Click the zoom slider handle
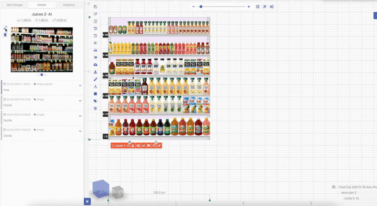 click(x=201, y=7)
